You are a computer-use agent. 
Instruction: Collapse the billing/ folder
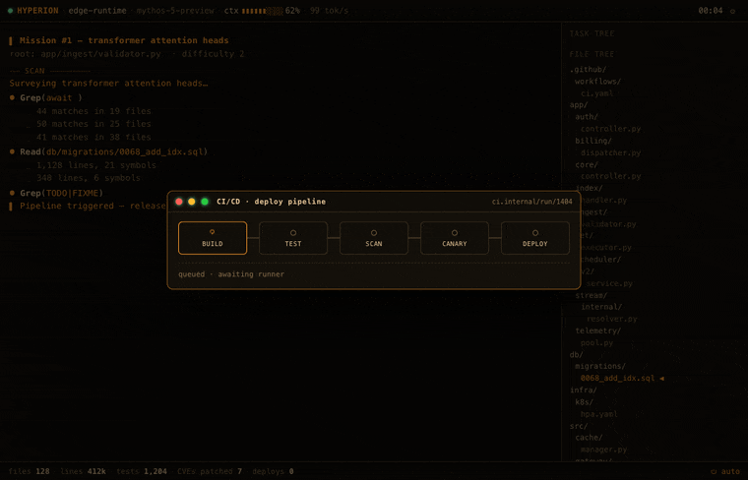tap(592, 141)
